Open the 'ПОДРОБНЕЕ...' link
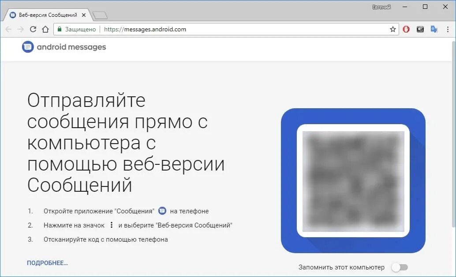The image size is (456, 277). tap(47, 263)
